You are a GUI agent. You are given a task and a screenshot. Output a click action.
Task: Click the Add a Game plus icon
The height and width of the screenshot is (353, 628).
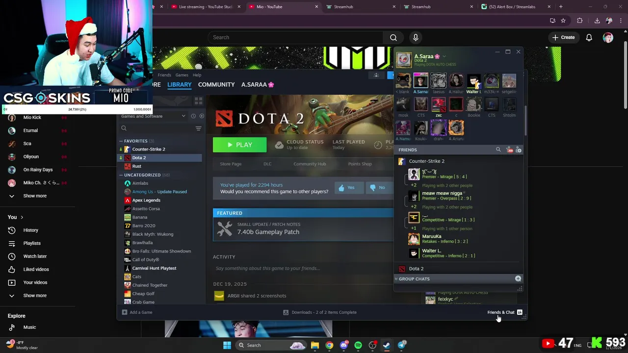pyautogui.click(x=125, y=312)
